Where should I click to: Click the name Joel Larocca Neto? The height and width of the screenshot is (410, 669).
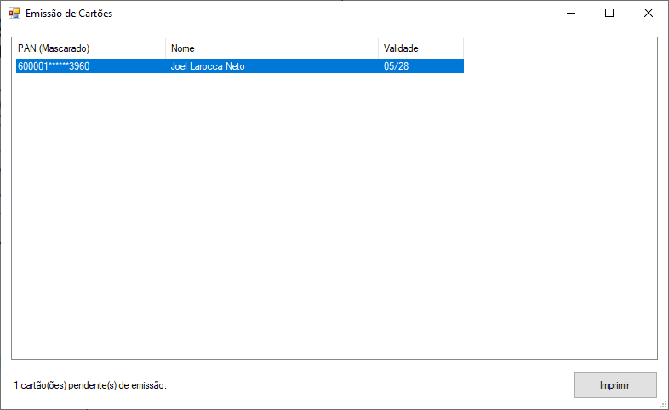pyautogui.click(x=208, y=66)
